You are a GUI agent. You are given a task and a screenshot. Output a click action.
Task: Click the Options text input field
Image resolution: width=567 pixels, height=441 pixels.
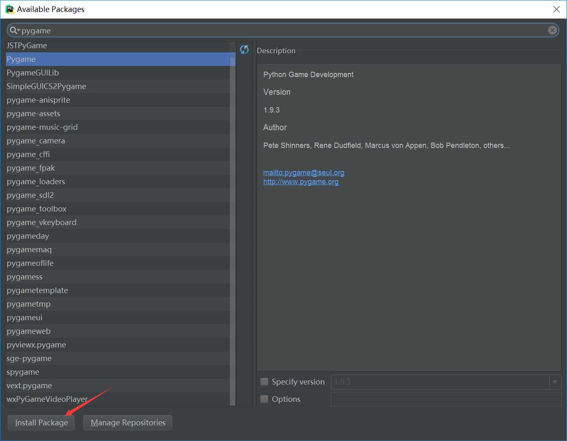(446, 399)
